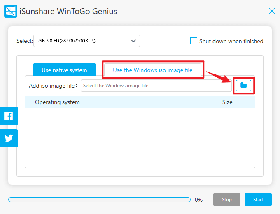
Task: Click the Size column header
Action: click(236, 102)
